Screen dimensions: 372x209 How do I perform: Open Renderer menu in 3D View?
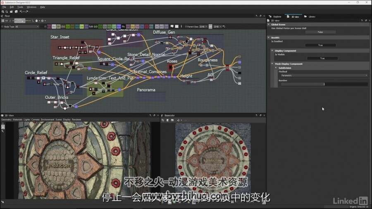(76, 120)
